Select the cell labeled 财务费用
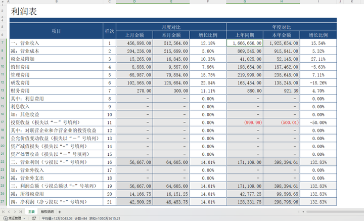364x221 pixels. 56,91
